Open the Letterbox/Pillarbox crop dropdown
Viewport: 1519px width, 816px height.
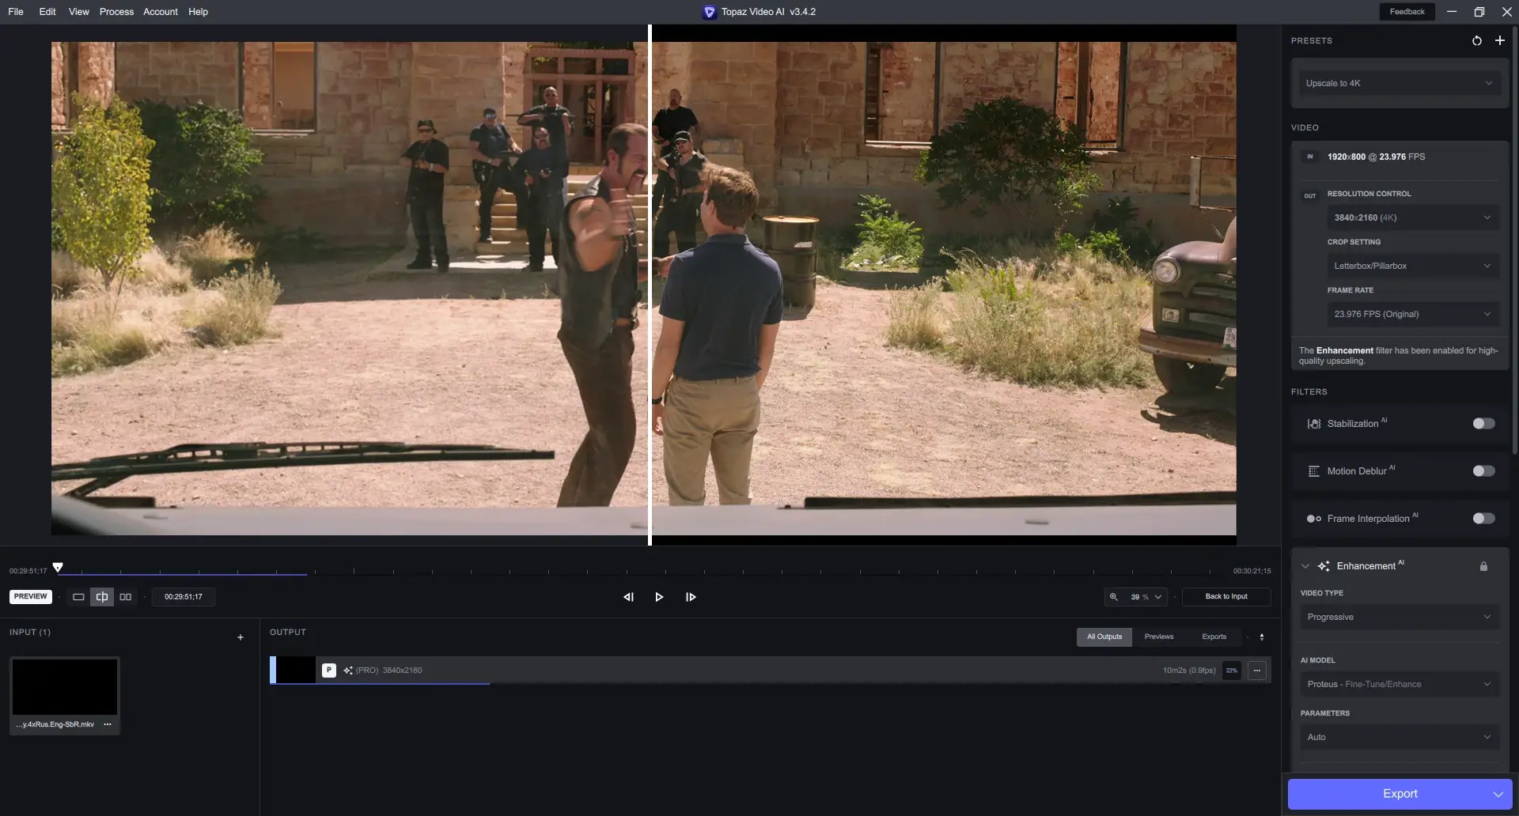point(1413,266)
